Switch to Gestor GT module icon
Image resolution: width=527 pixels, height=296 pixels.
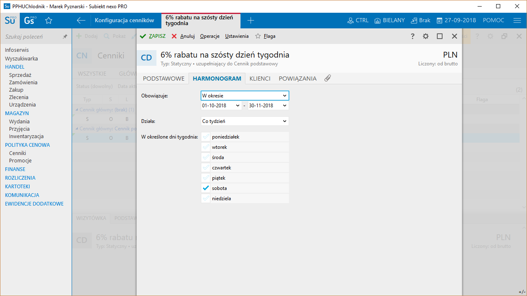[30, 21]
